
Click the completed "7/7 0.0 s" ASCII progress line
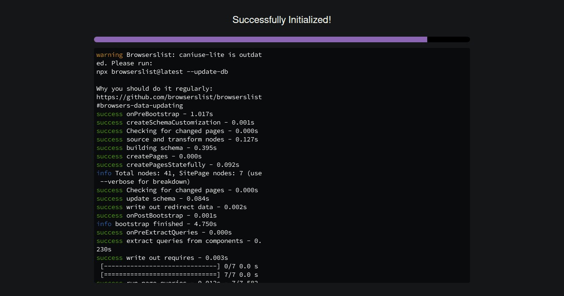(179, 275)
